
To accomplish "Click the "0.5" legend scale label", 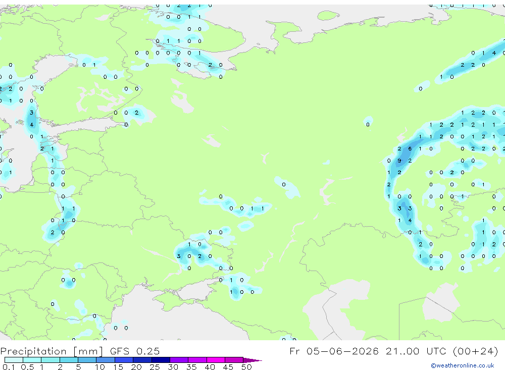I will pyautogui.click(x=27, y=367).
